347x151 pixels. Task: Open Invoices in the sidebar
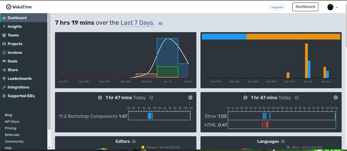click(24, 52)
